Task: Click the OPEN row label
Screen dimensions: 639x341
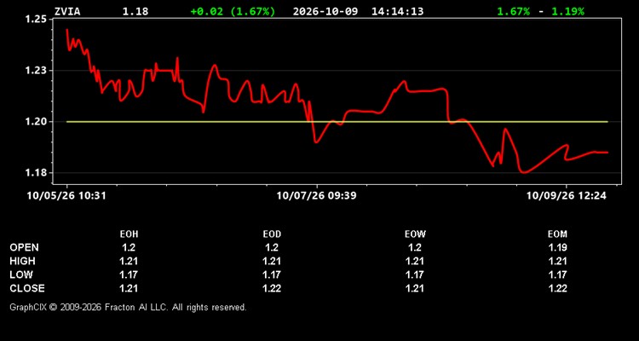Action: [x=25, y=247]
